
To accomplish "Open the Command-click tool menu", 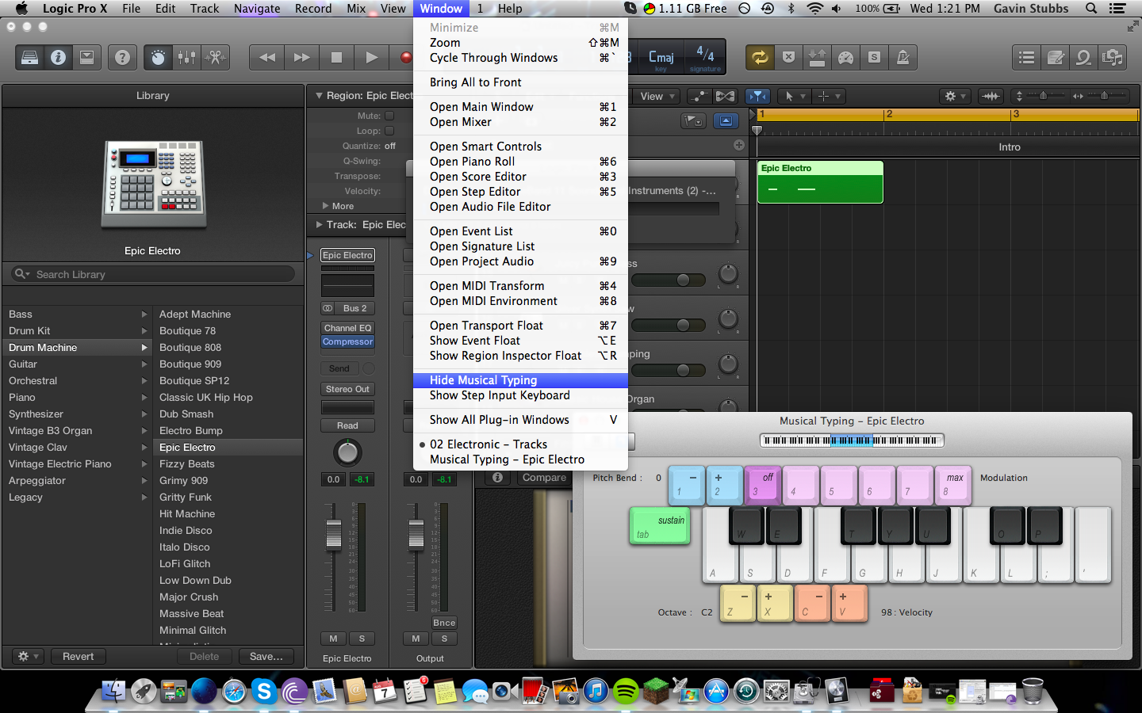I will [829, 96].
